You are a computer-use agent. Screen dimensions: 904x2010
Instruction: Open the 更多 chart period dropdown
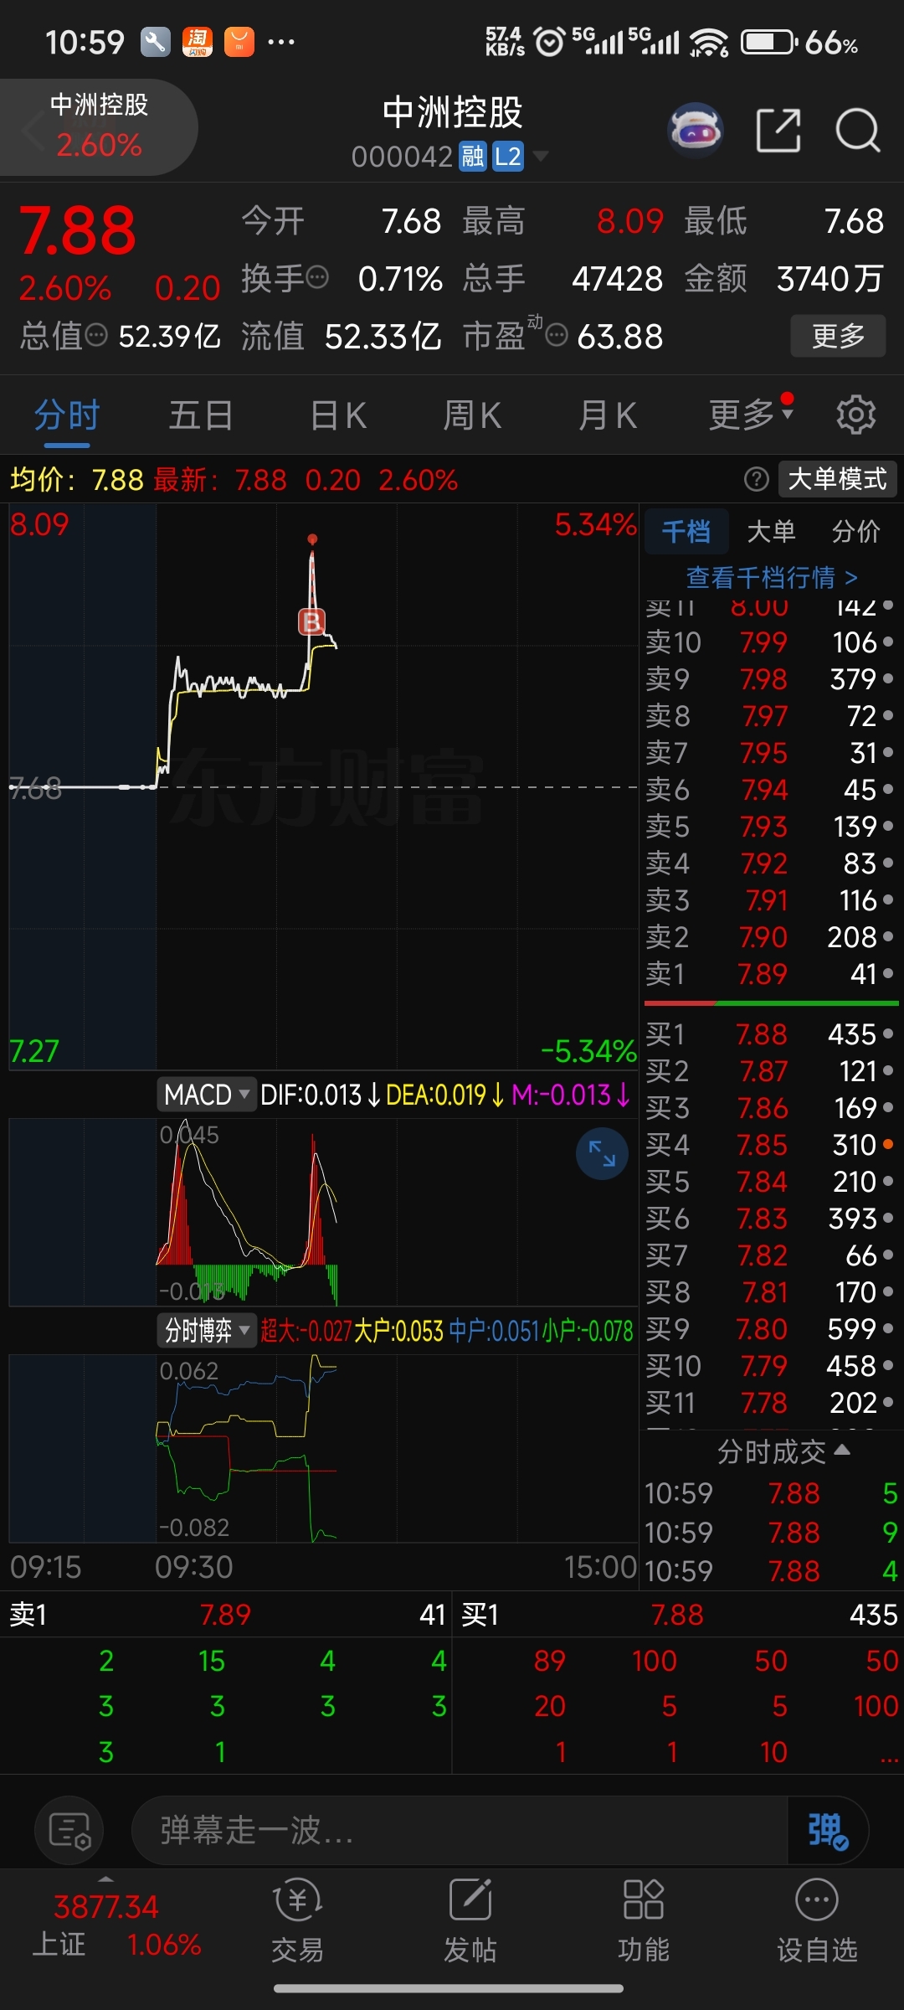[x=751, y=415]
